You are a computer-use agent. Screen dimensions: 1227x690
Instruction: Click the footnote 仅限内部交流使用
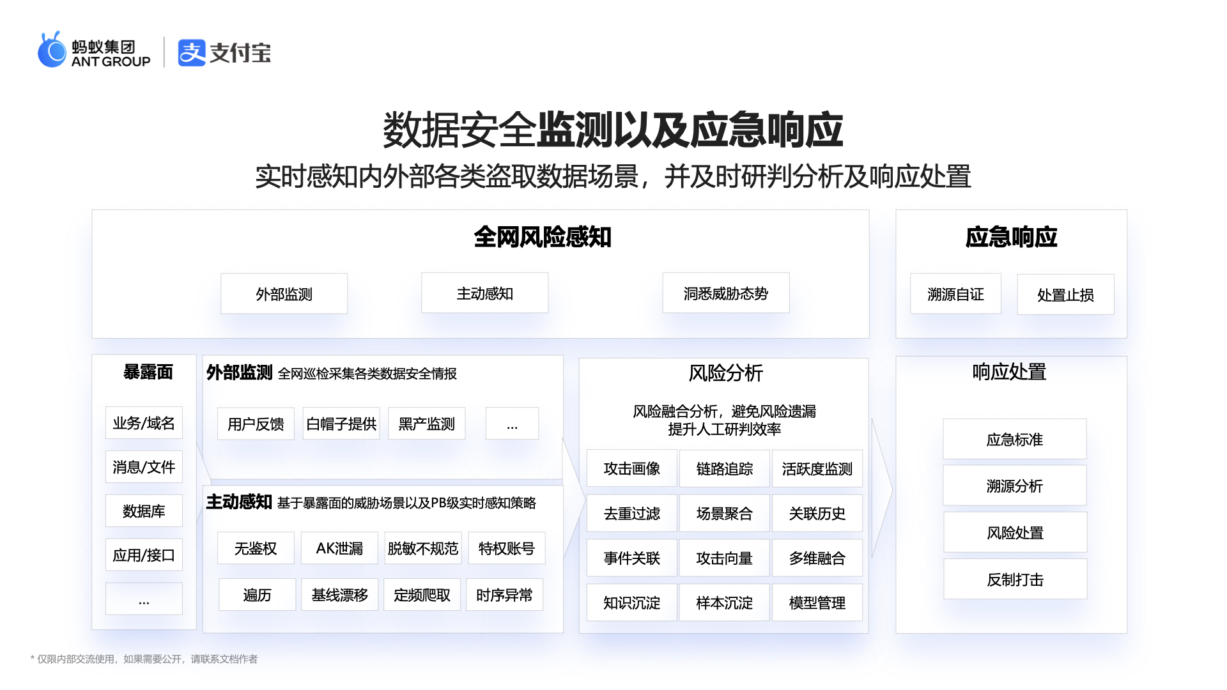point(144,659)
